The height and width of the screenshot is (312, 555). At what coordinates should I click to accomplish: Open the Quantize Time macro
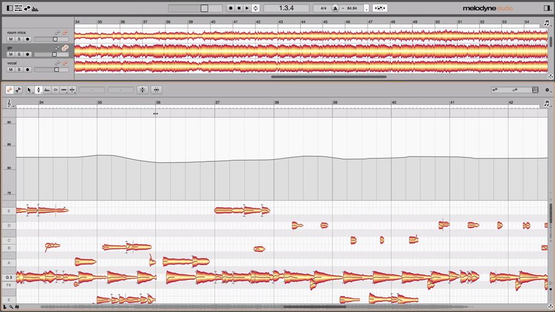[157, 90]
